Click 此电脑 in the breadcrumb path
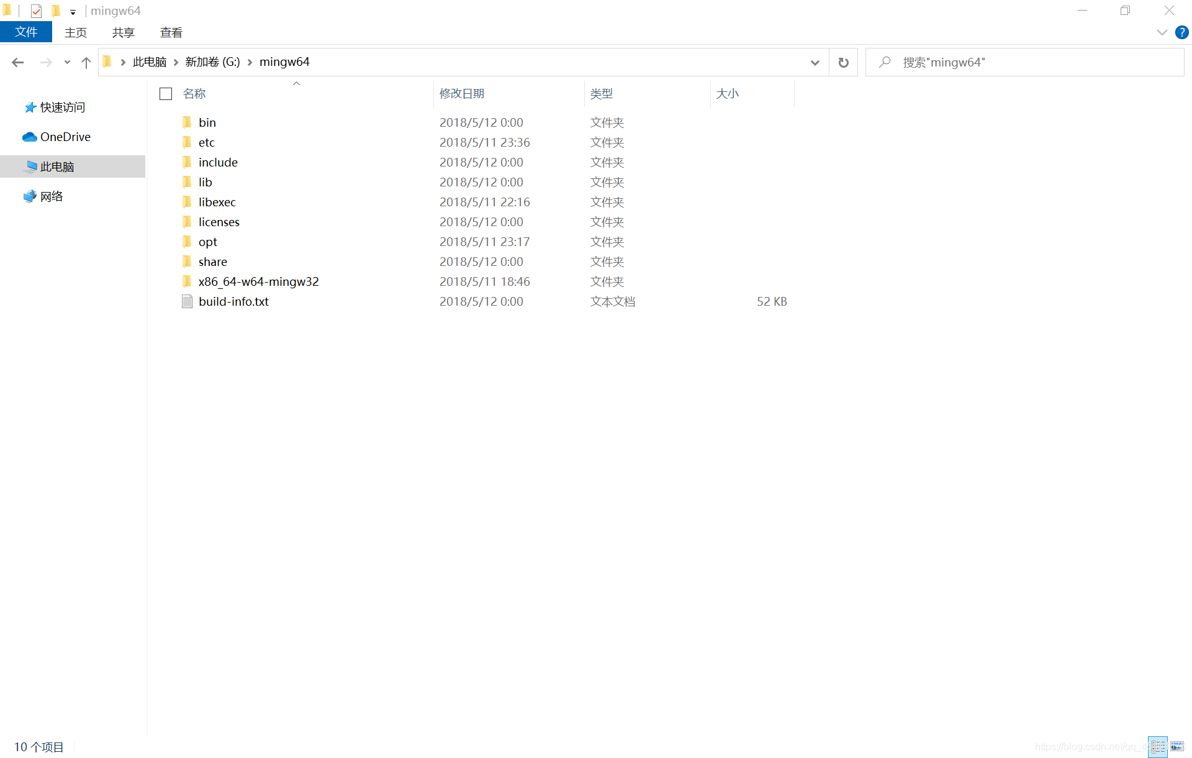The image size is (1192, 758). click(x=150, y=62)
